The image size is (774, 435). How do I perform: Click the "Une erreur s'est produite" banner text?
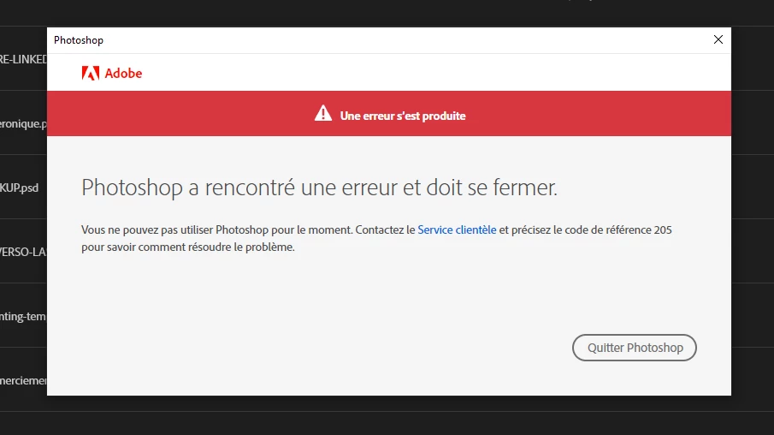pos(403,116)
